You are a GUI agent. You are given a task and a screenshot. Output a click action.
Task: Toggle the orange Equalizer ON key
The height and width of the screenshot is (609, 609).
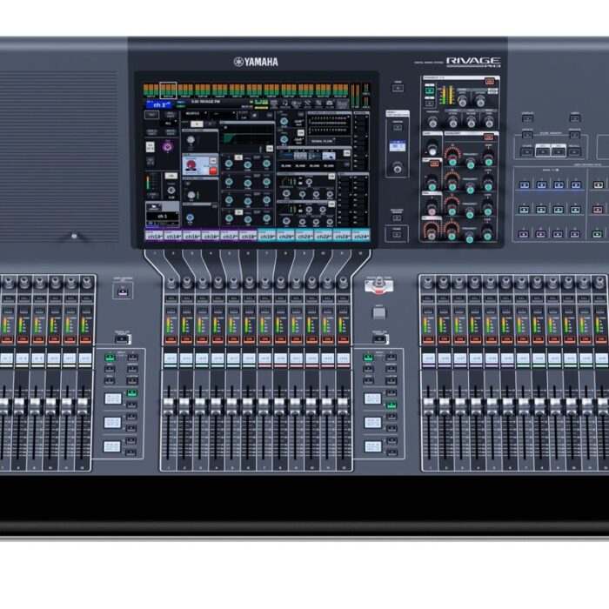click(x=489, y=137)
